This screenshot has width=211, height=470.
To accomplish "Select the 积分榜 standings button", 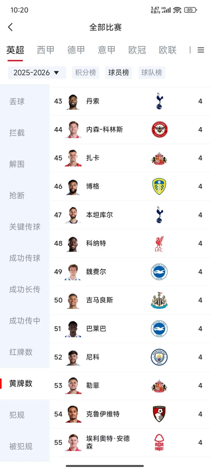I will point(85,72).
